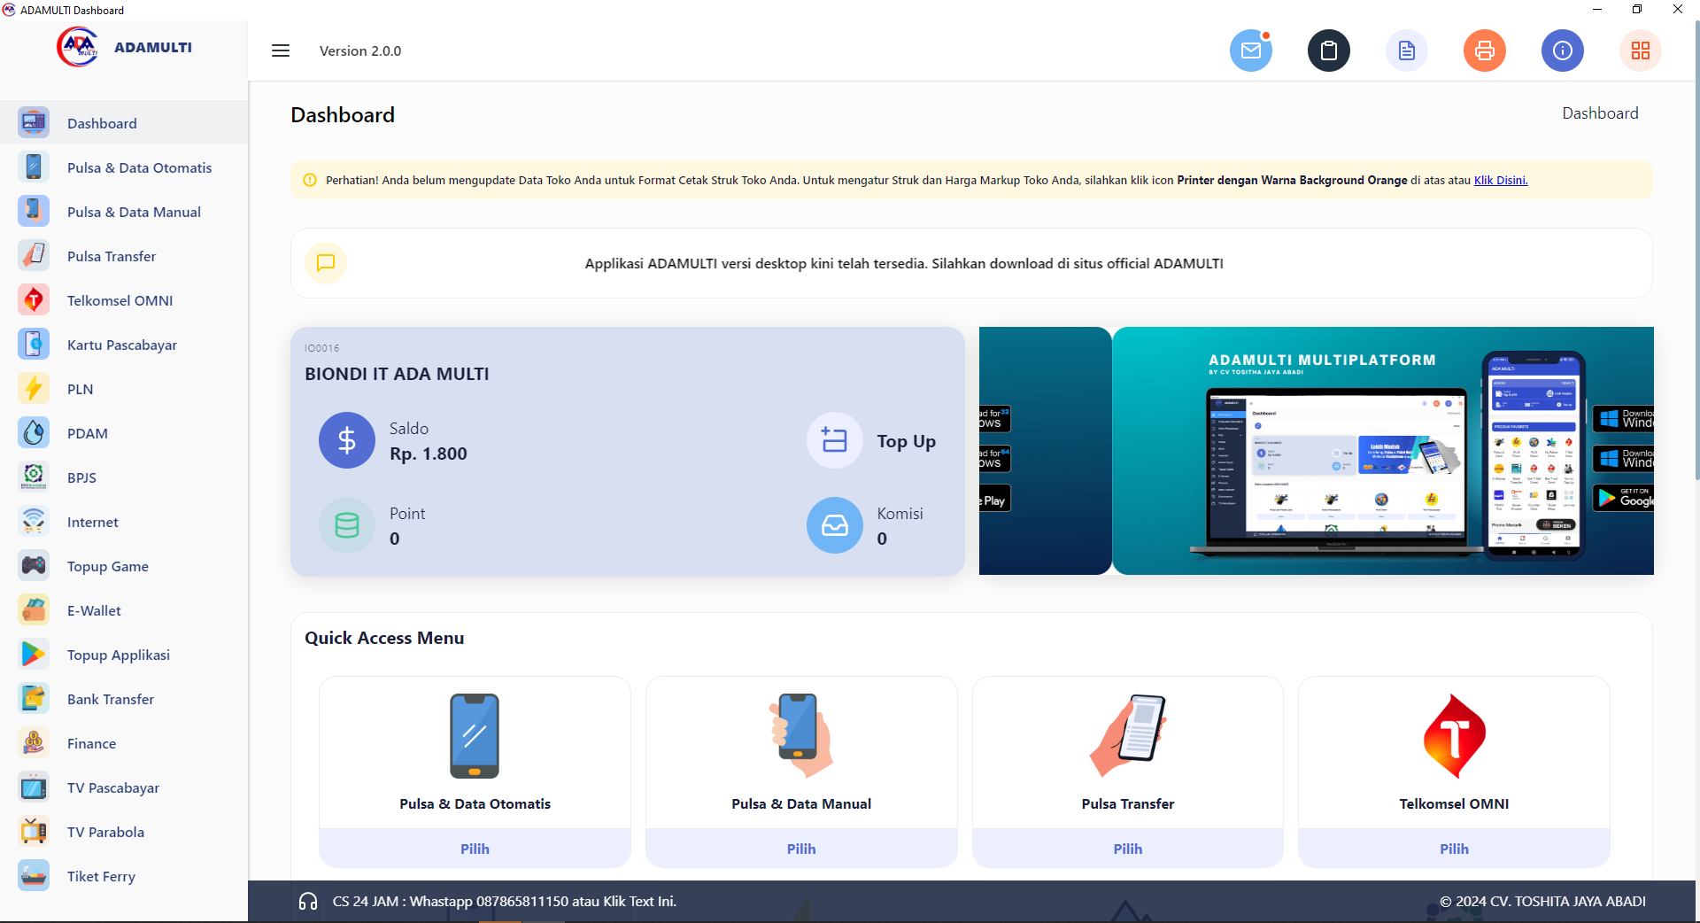The height and width of the screenshot is (923, 1700).
Task: Open the document report icon
Action: (1407, 50)
